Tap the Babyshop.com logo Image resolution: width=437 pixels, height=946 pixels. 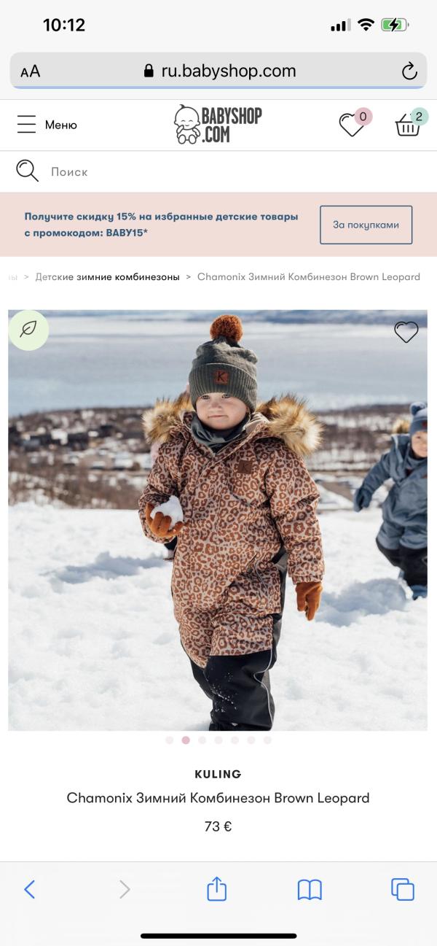click(x=218, y=124)
